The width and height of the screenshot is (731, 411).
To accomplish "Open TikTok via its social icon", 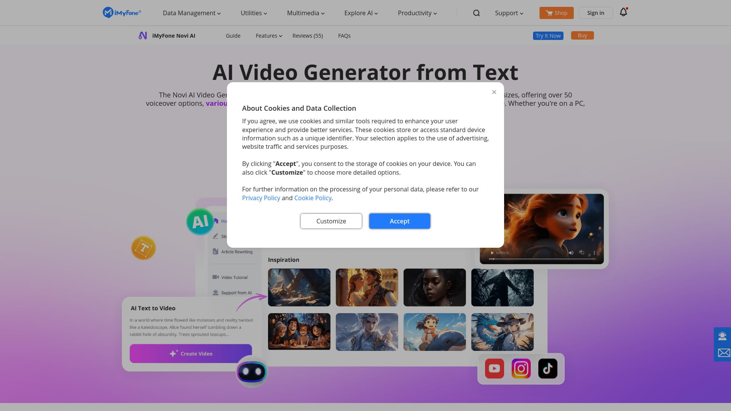I will (x=547, y=368).
